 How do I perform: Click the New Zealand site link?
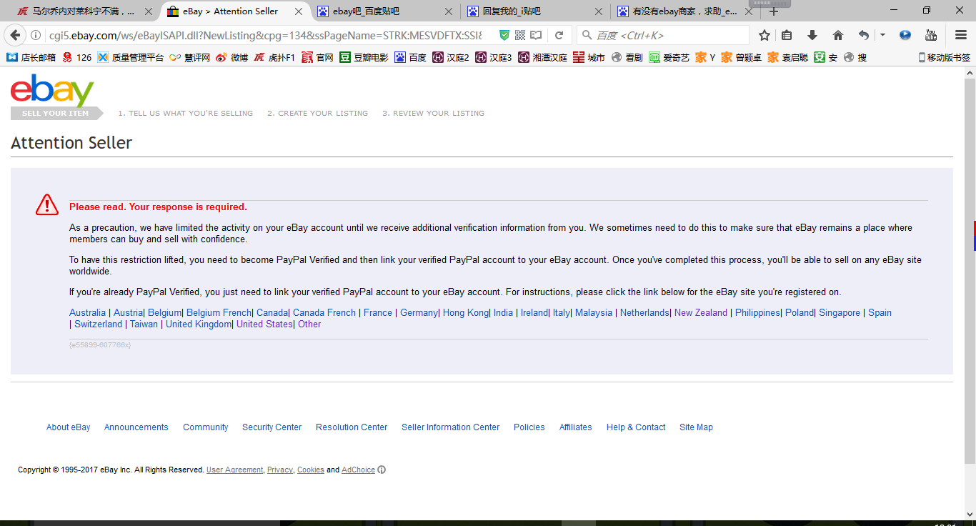[x=701, y=312]
